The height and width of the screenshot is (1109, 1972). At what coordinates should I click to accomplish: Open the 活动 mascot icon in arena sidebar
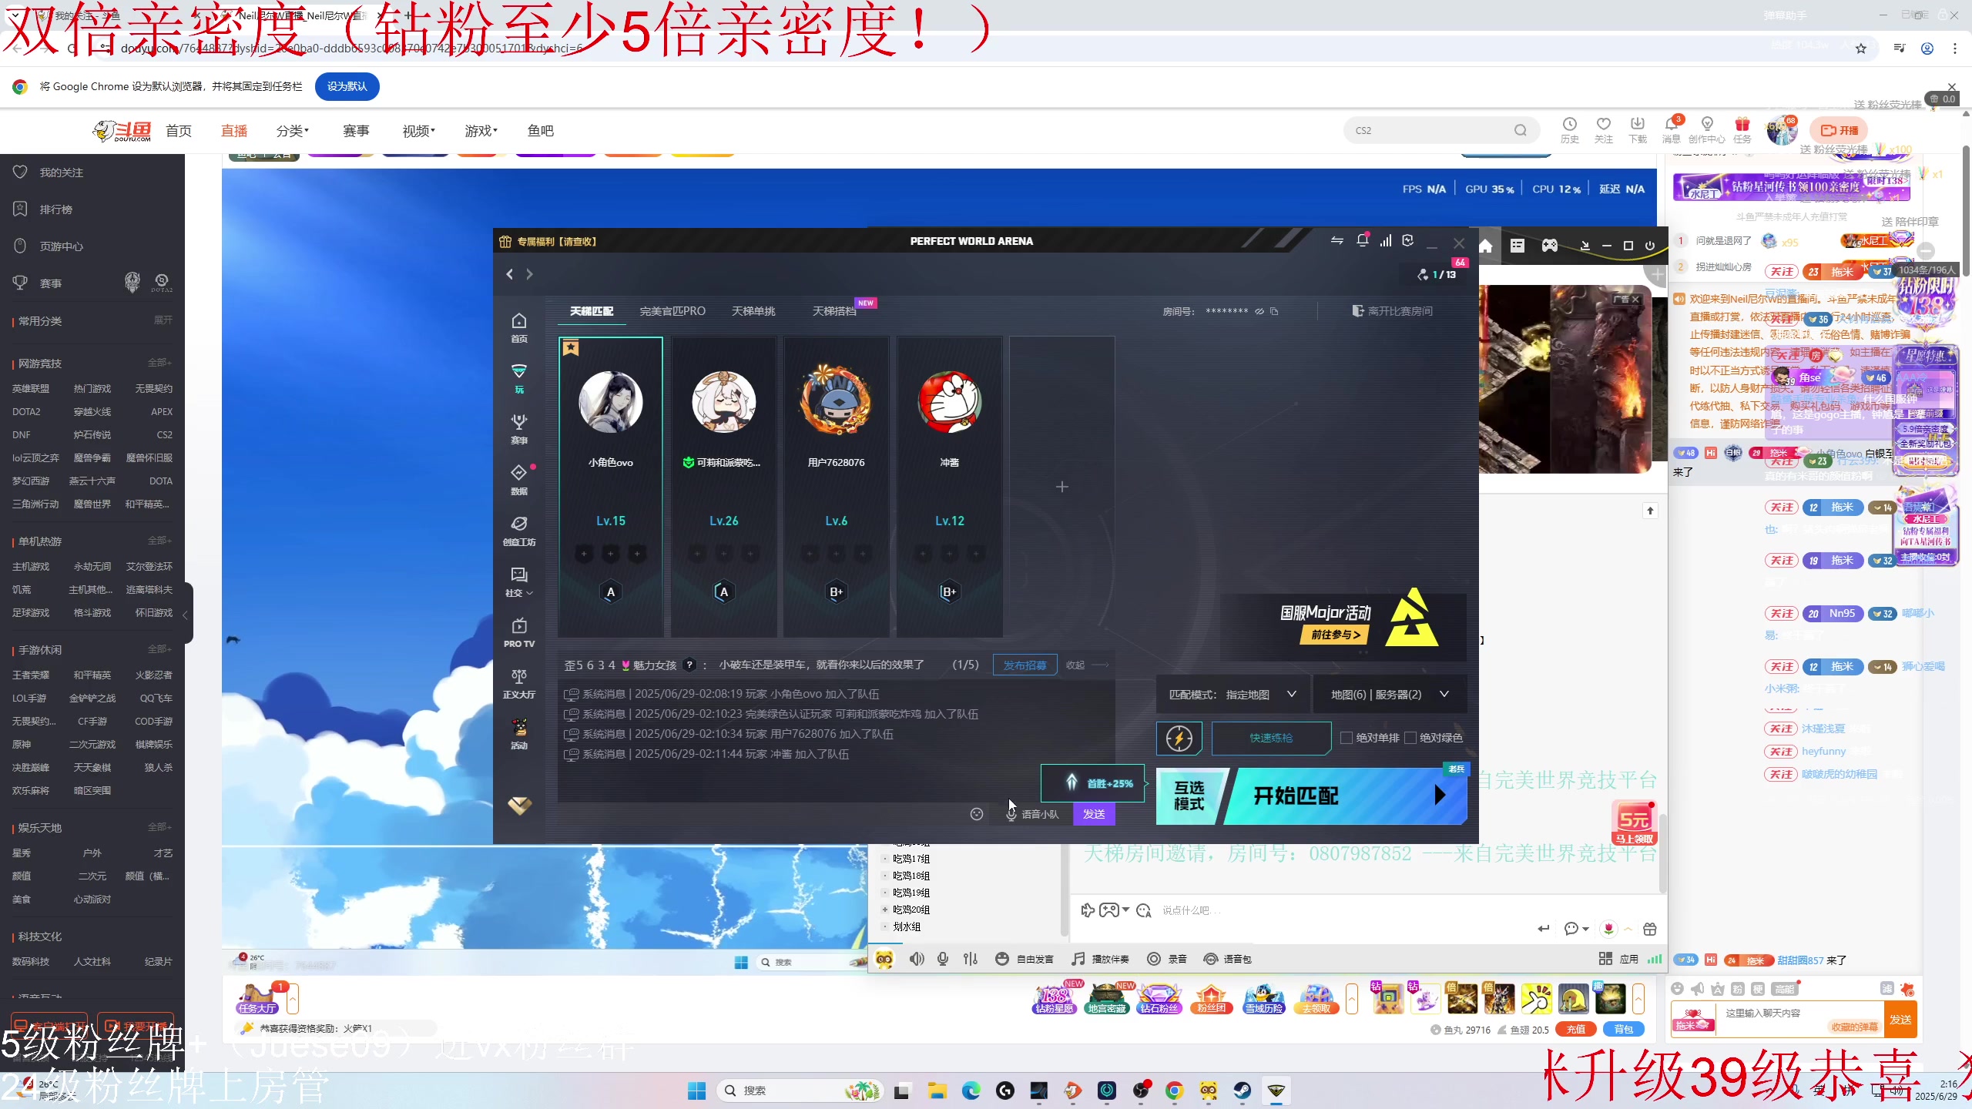coord(519,734)
